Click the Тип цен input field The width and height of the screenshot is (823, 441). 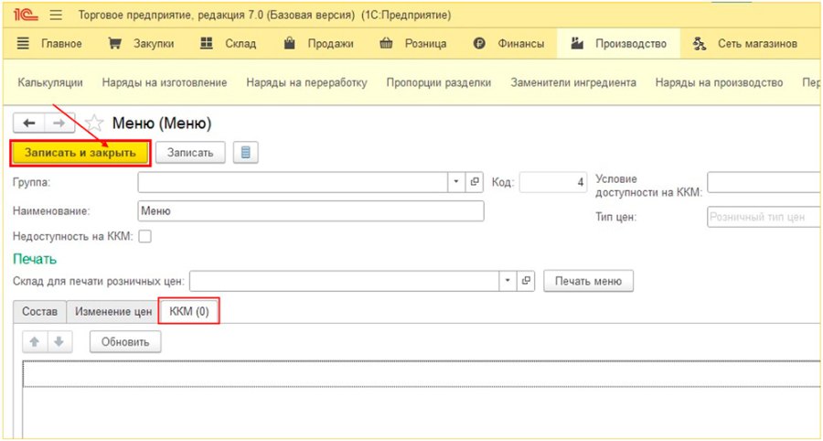pos(764,216)
